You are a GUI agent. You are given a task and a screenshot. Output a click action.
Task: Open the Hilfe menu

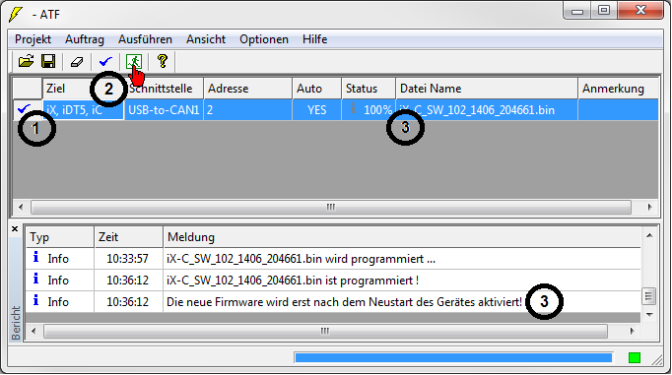click(315, 39)
